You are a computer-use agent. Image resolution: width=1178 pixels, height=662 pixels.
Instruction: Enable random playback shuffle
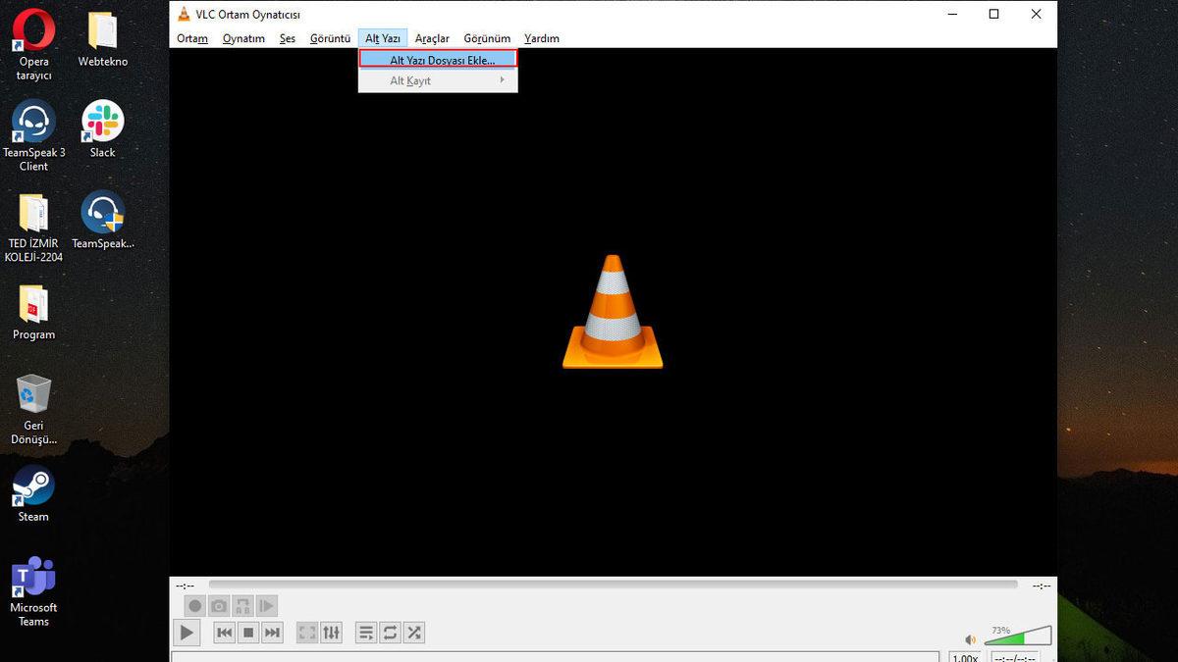pos(414,633)
